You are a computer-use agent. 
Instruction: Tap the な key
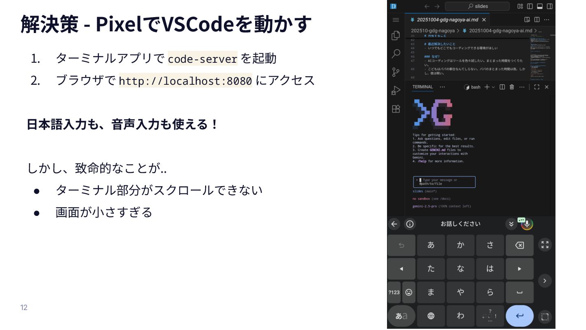coord(461,269)
